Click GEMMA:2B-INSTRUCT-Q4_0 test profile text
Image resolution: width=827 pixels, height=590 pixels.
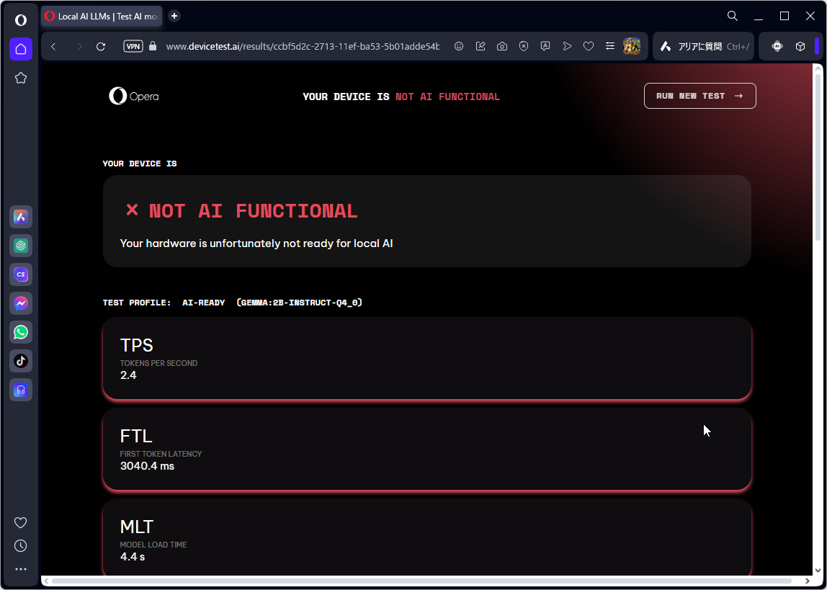pos(300,303)
